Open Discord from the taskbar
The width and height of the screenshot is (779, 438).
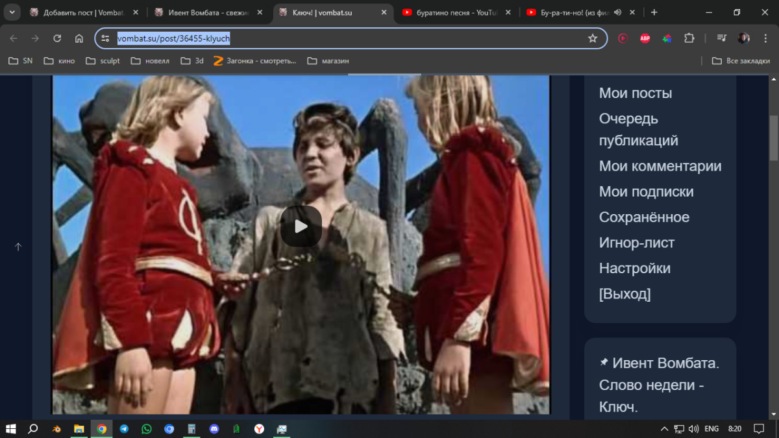[214, 429]
